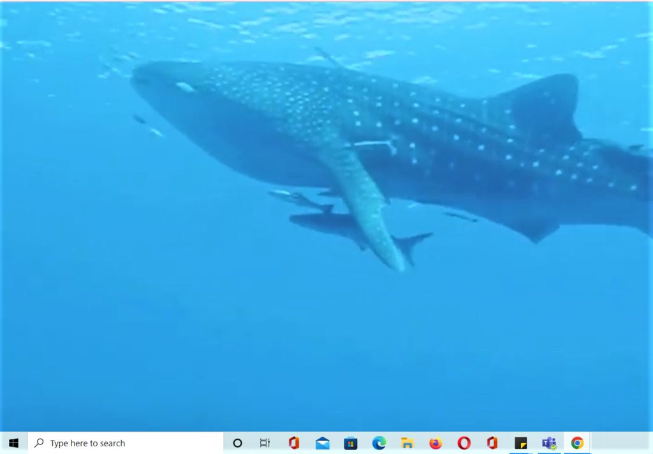Launch the Opera browser from the taskbar
The height and width of the screenshot is (454, 653).
pos(464,443)
